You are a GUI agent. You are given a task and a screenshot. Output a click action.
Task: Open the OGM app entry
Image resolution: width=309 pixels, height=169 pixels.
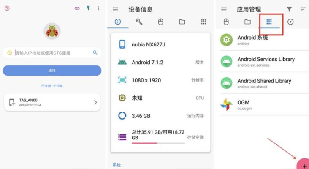[x=264, y=104]
